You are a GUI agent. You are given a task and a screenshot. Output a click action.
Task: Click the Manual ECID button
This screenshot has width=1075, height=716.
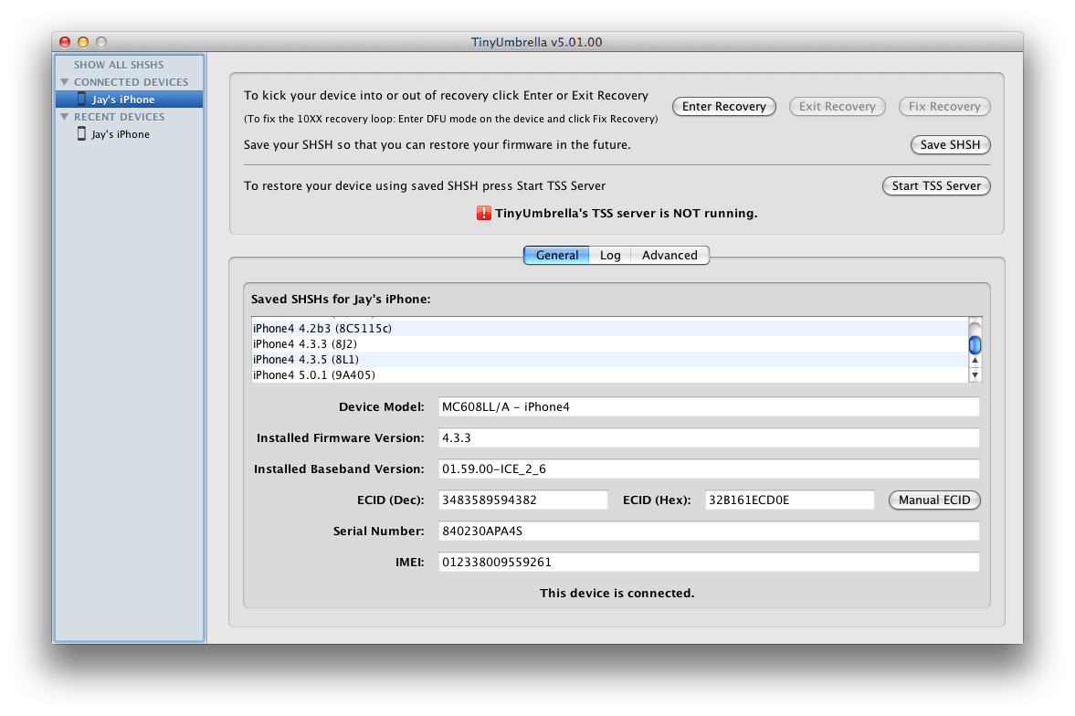[934, 500]
